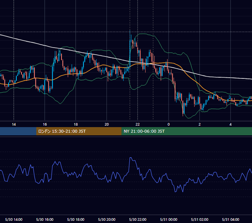Click the 5/30 18:00 label on the lower axis
252x223 pixels.
tap(76, 219)
